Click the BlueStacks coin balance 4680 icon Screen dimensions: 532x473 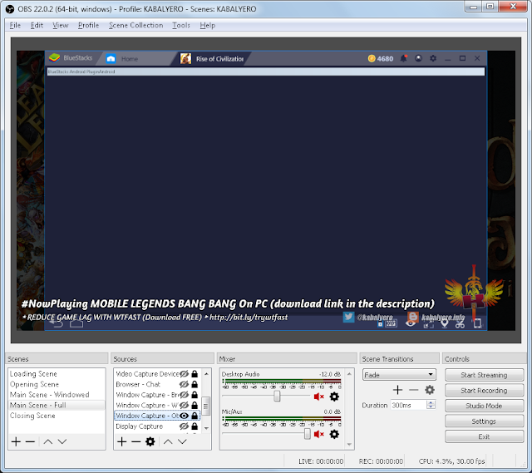point(372,58)
